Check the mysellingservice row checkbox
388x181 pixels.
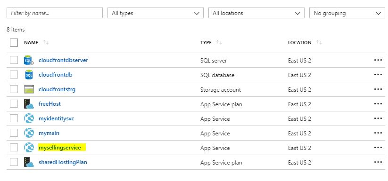coord(14,148)
